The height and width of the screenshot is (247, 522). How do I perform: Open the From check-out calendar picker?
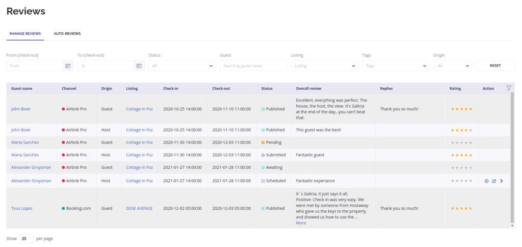point(68,66)
